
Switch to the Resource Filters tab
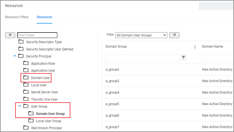pyautogui.click(x=17, y=17)
